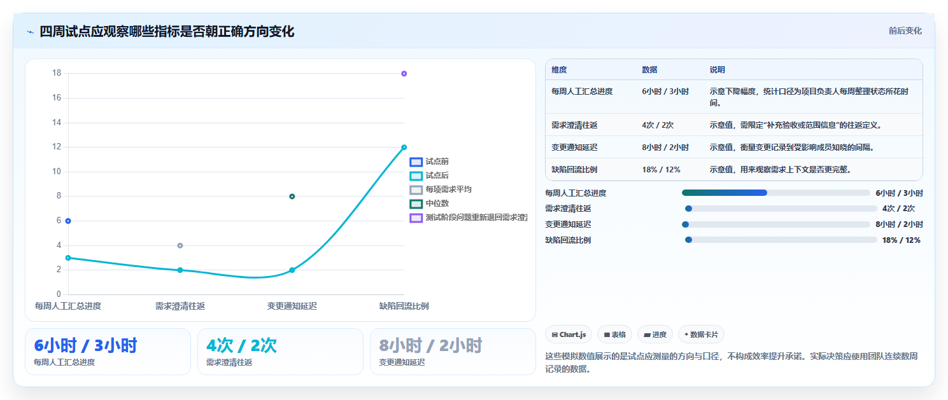The image size is (948, 400).
Task: Click the description starting 示意值，衡量变更记录
Action: pyautogui.click(x=792, y=148)
